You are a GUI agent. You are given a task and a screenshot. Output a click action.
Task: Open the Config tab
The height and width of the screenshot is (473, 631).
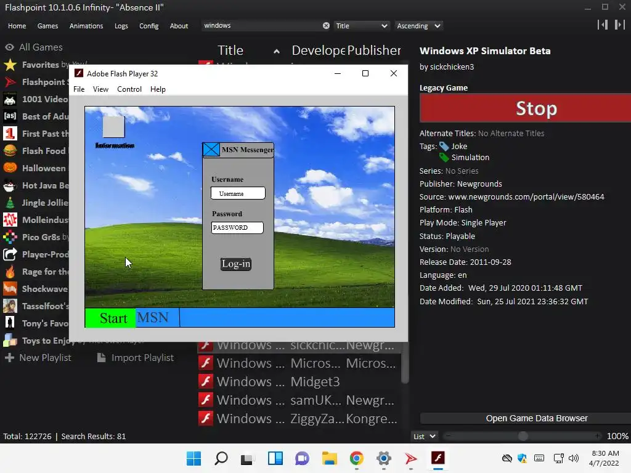point(149,26)
